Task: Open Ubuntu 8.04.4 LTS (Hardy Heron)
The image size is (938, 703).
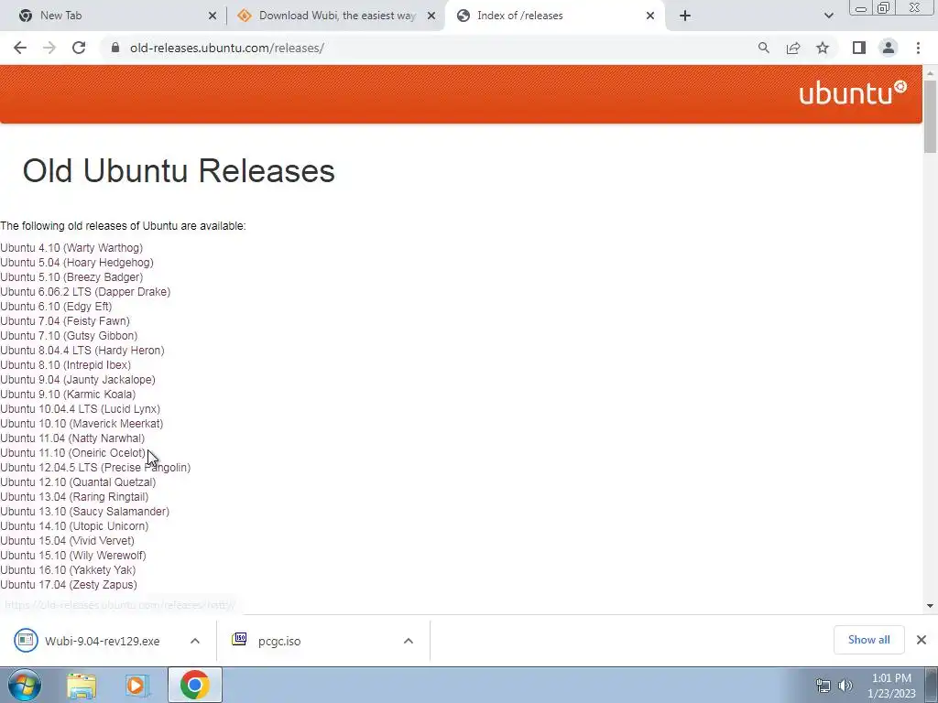Action: (82, 351)
